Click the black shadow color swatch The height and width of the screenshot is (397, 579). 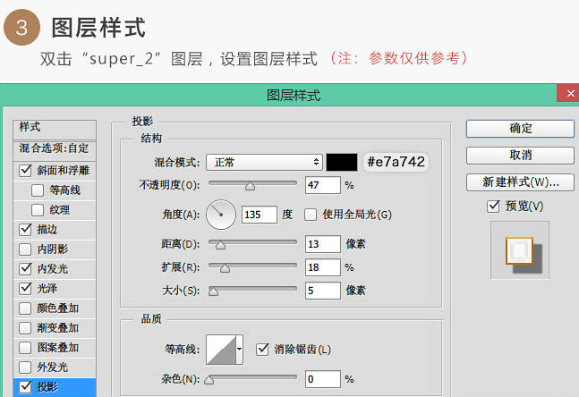tap(342, 163)
